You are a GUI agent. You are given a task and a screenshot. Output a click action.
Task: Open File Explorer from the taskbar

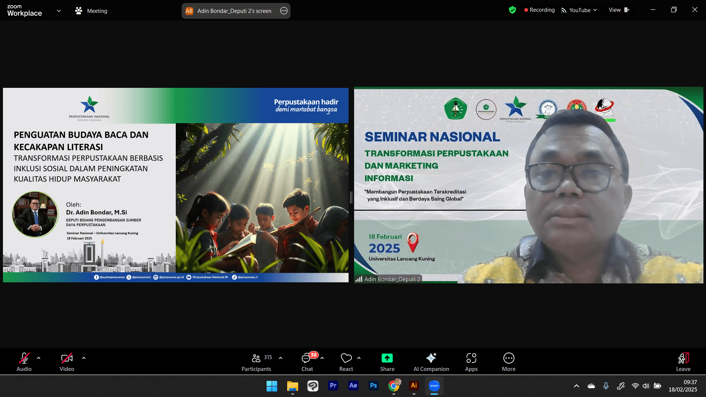(x=292, y=386)
